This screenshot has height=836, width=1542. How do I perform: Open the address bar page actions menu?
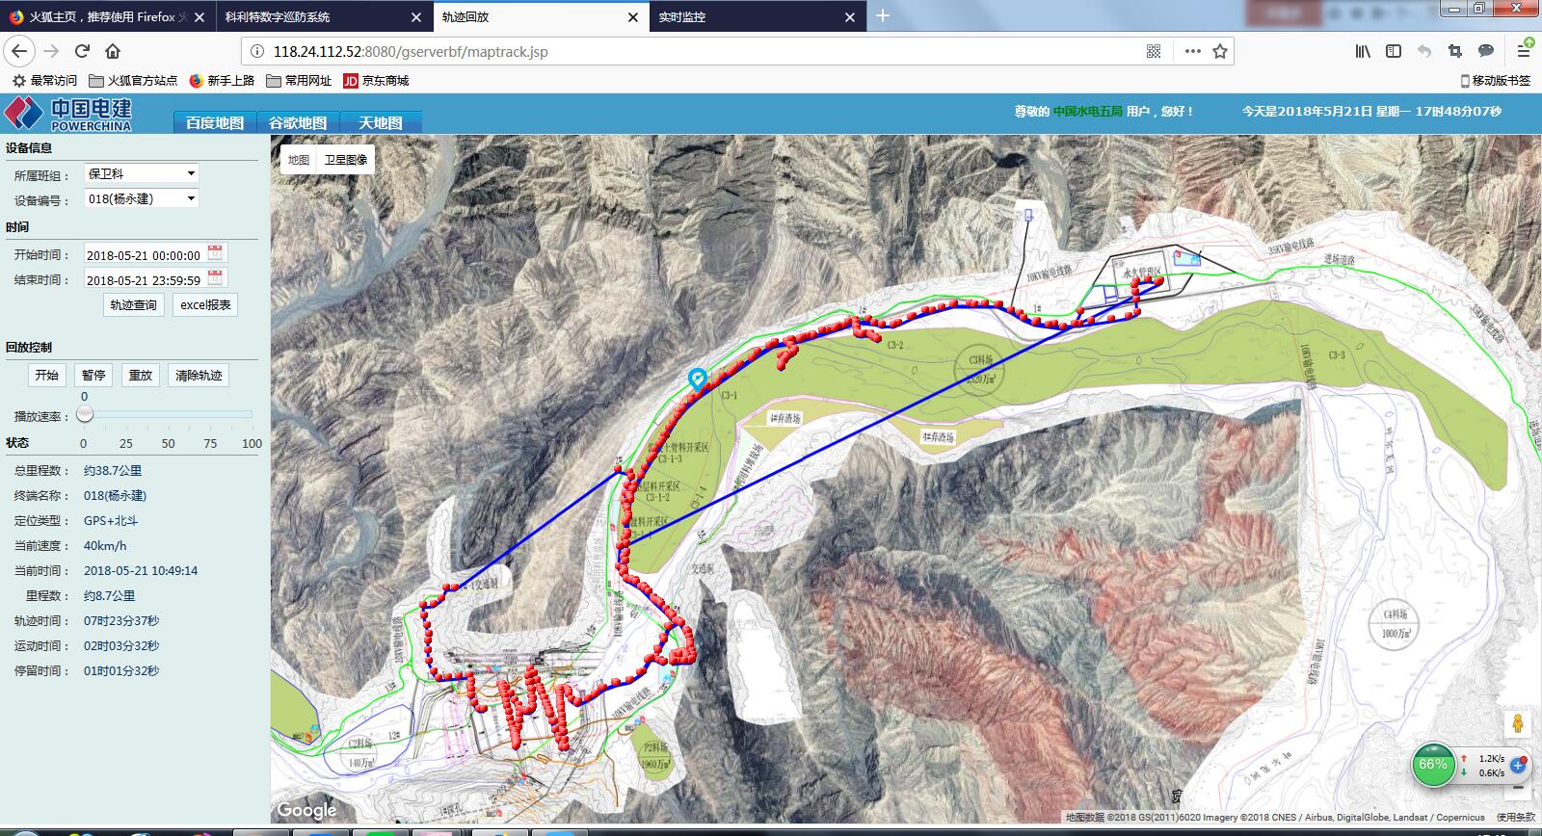click(x=1193, y=51)
